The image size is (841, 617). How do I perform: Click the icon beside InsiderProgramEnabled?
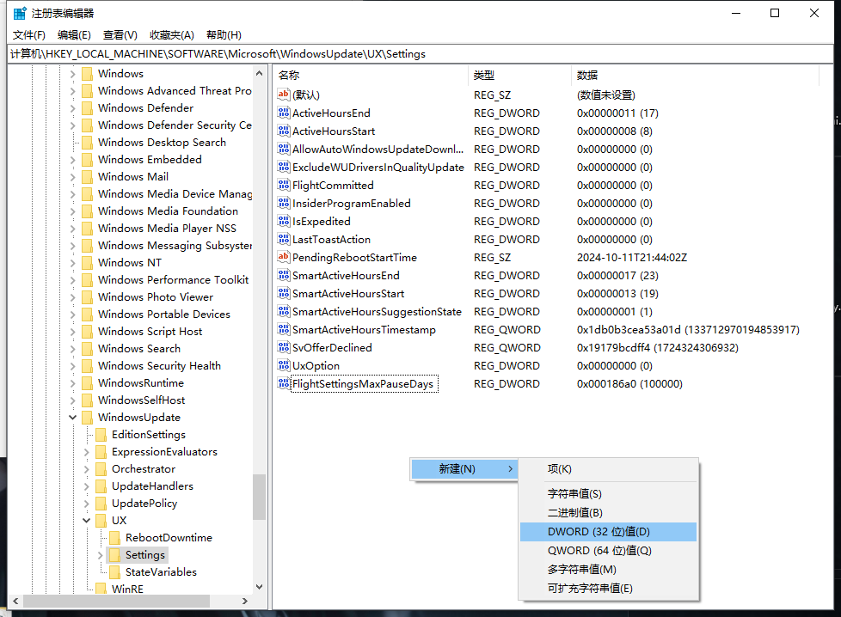point(283,203)
